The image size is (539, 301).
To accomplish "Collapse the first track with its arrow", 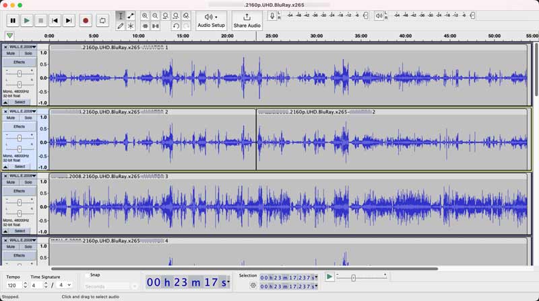I will 5,102.
